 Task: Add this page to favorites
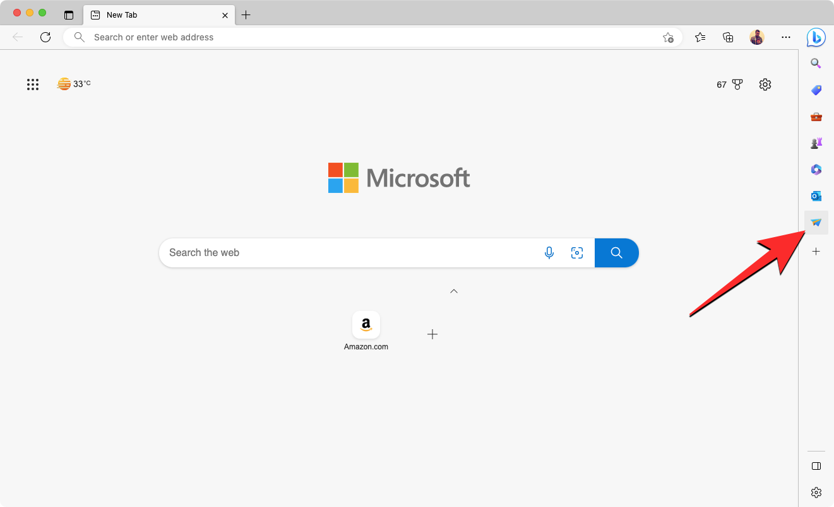[668, 37]
